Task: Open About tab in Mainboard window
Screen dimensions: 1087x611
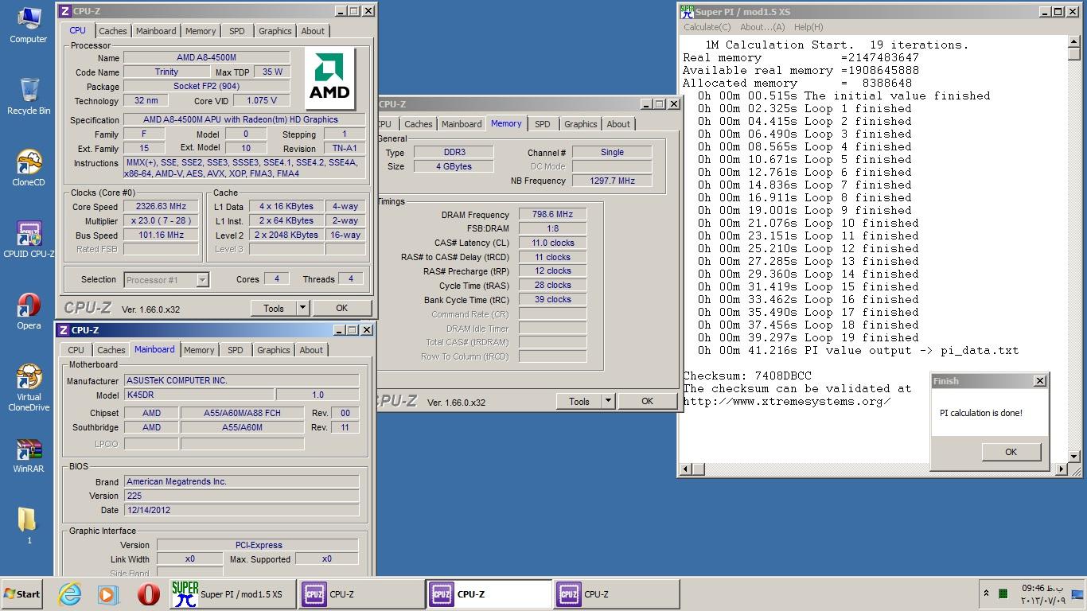Action: point(311,350)
